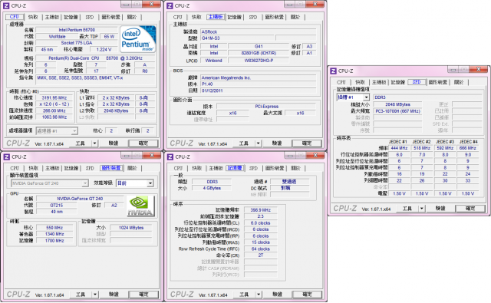This screenshot has width=491, height=303.
Task: Click CPU-Z title icon of the ASRock mainboard window
Action: (x=170, y=5)
